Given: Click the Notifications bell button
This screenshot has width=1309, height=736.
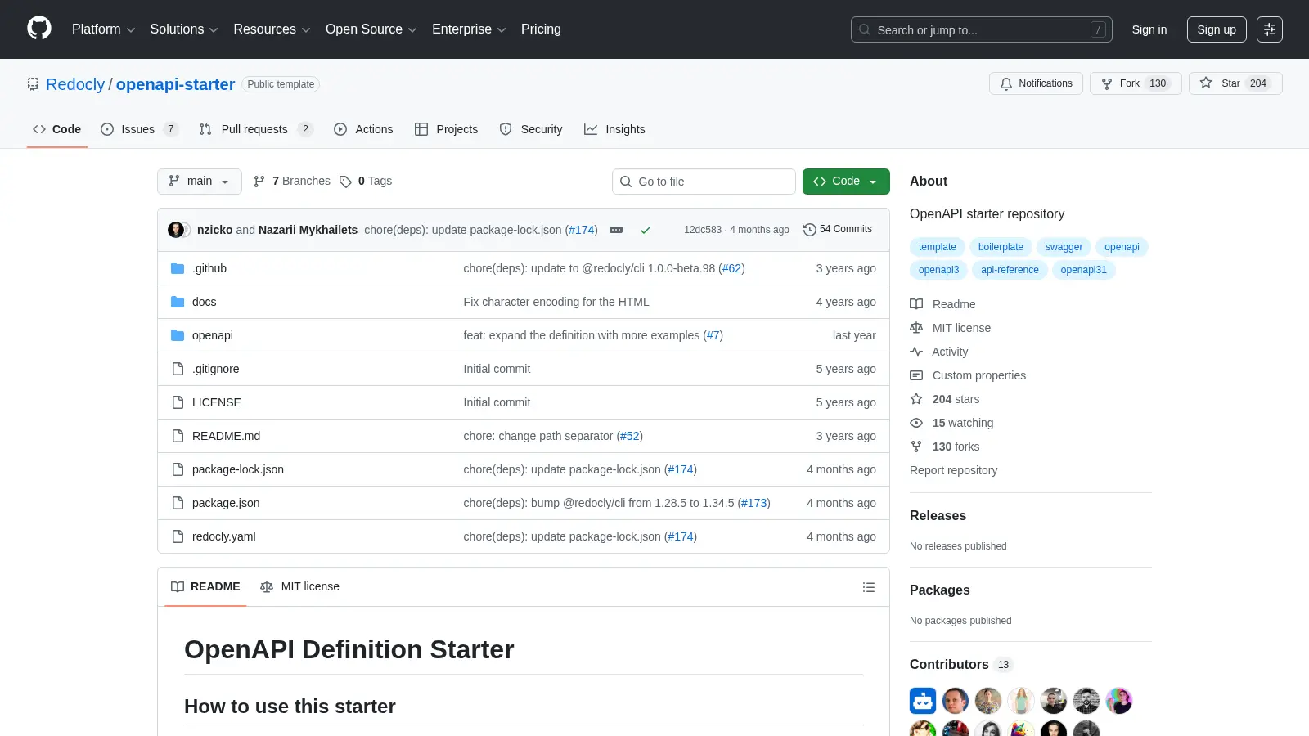Looking at the screenshot, I should click(1037, 83).
